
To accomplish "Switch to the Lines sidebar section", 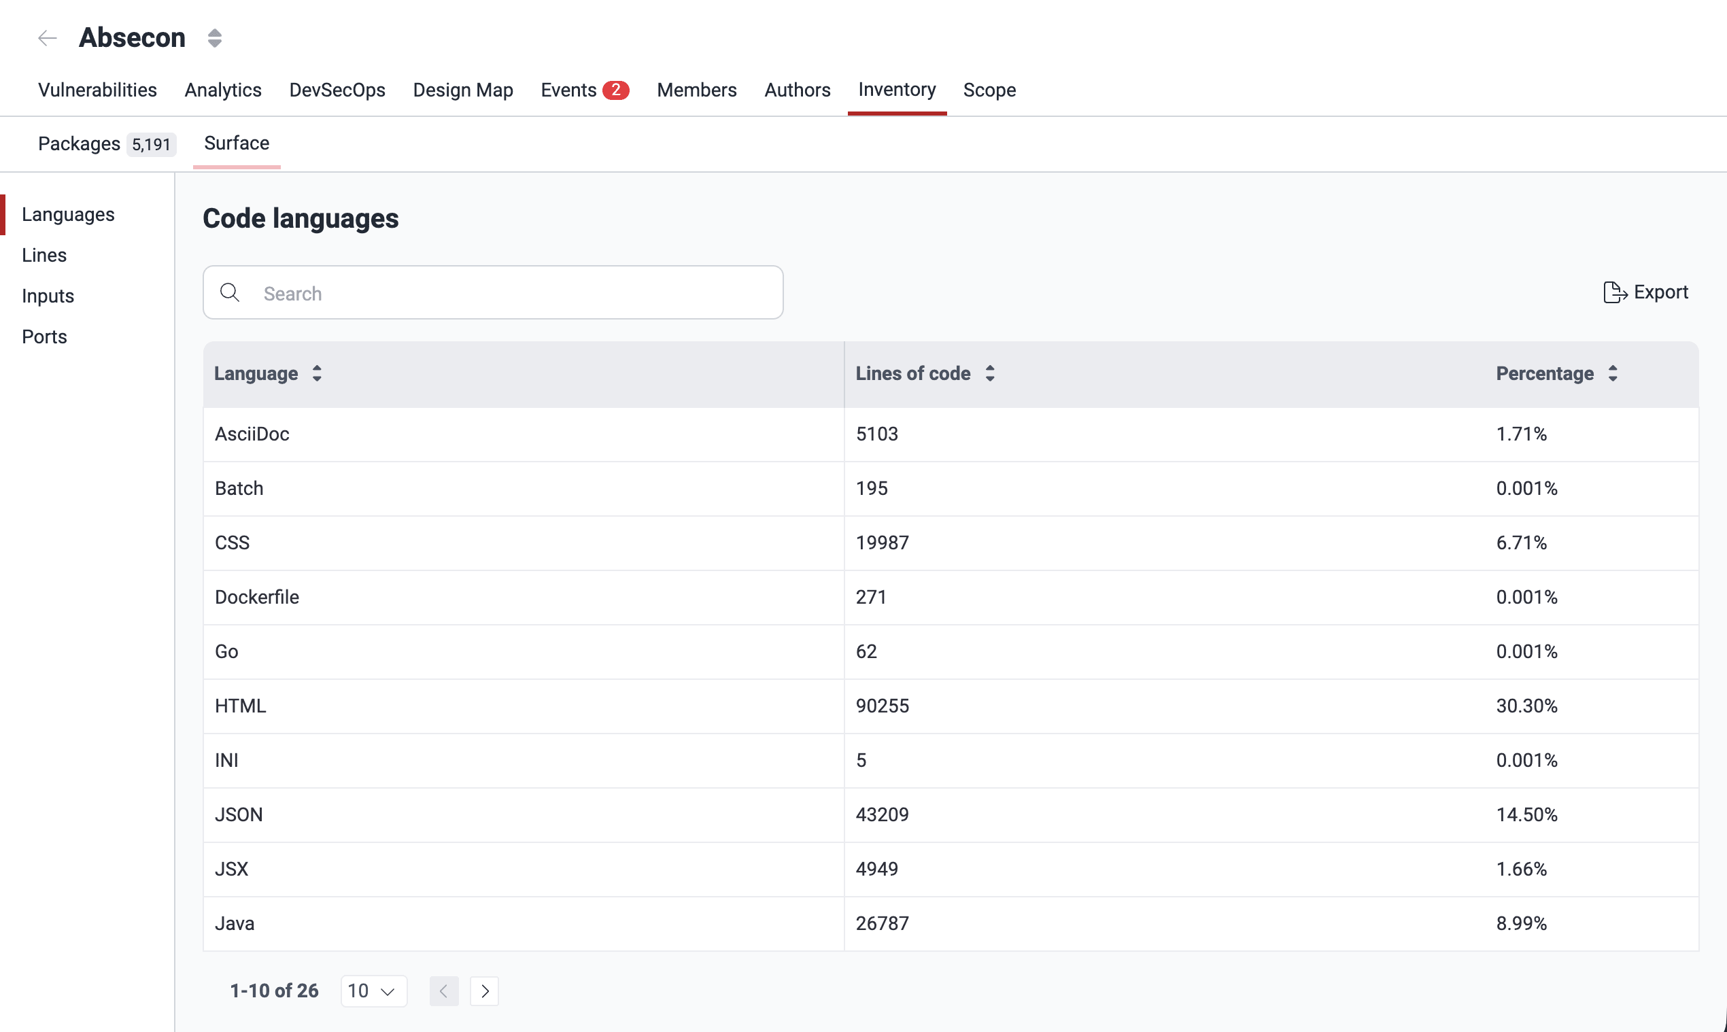I will pos(44,254).
